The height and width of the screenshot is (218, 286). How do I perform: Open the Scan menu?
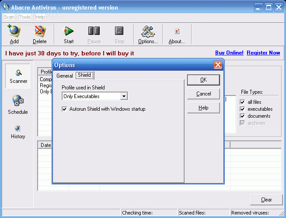tap(9, 17)
